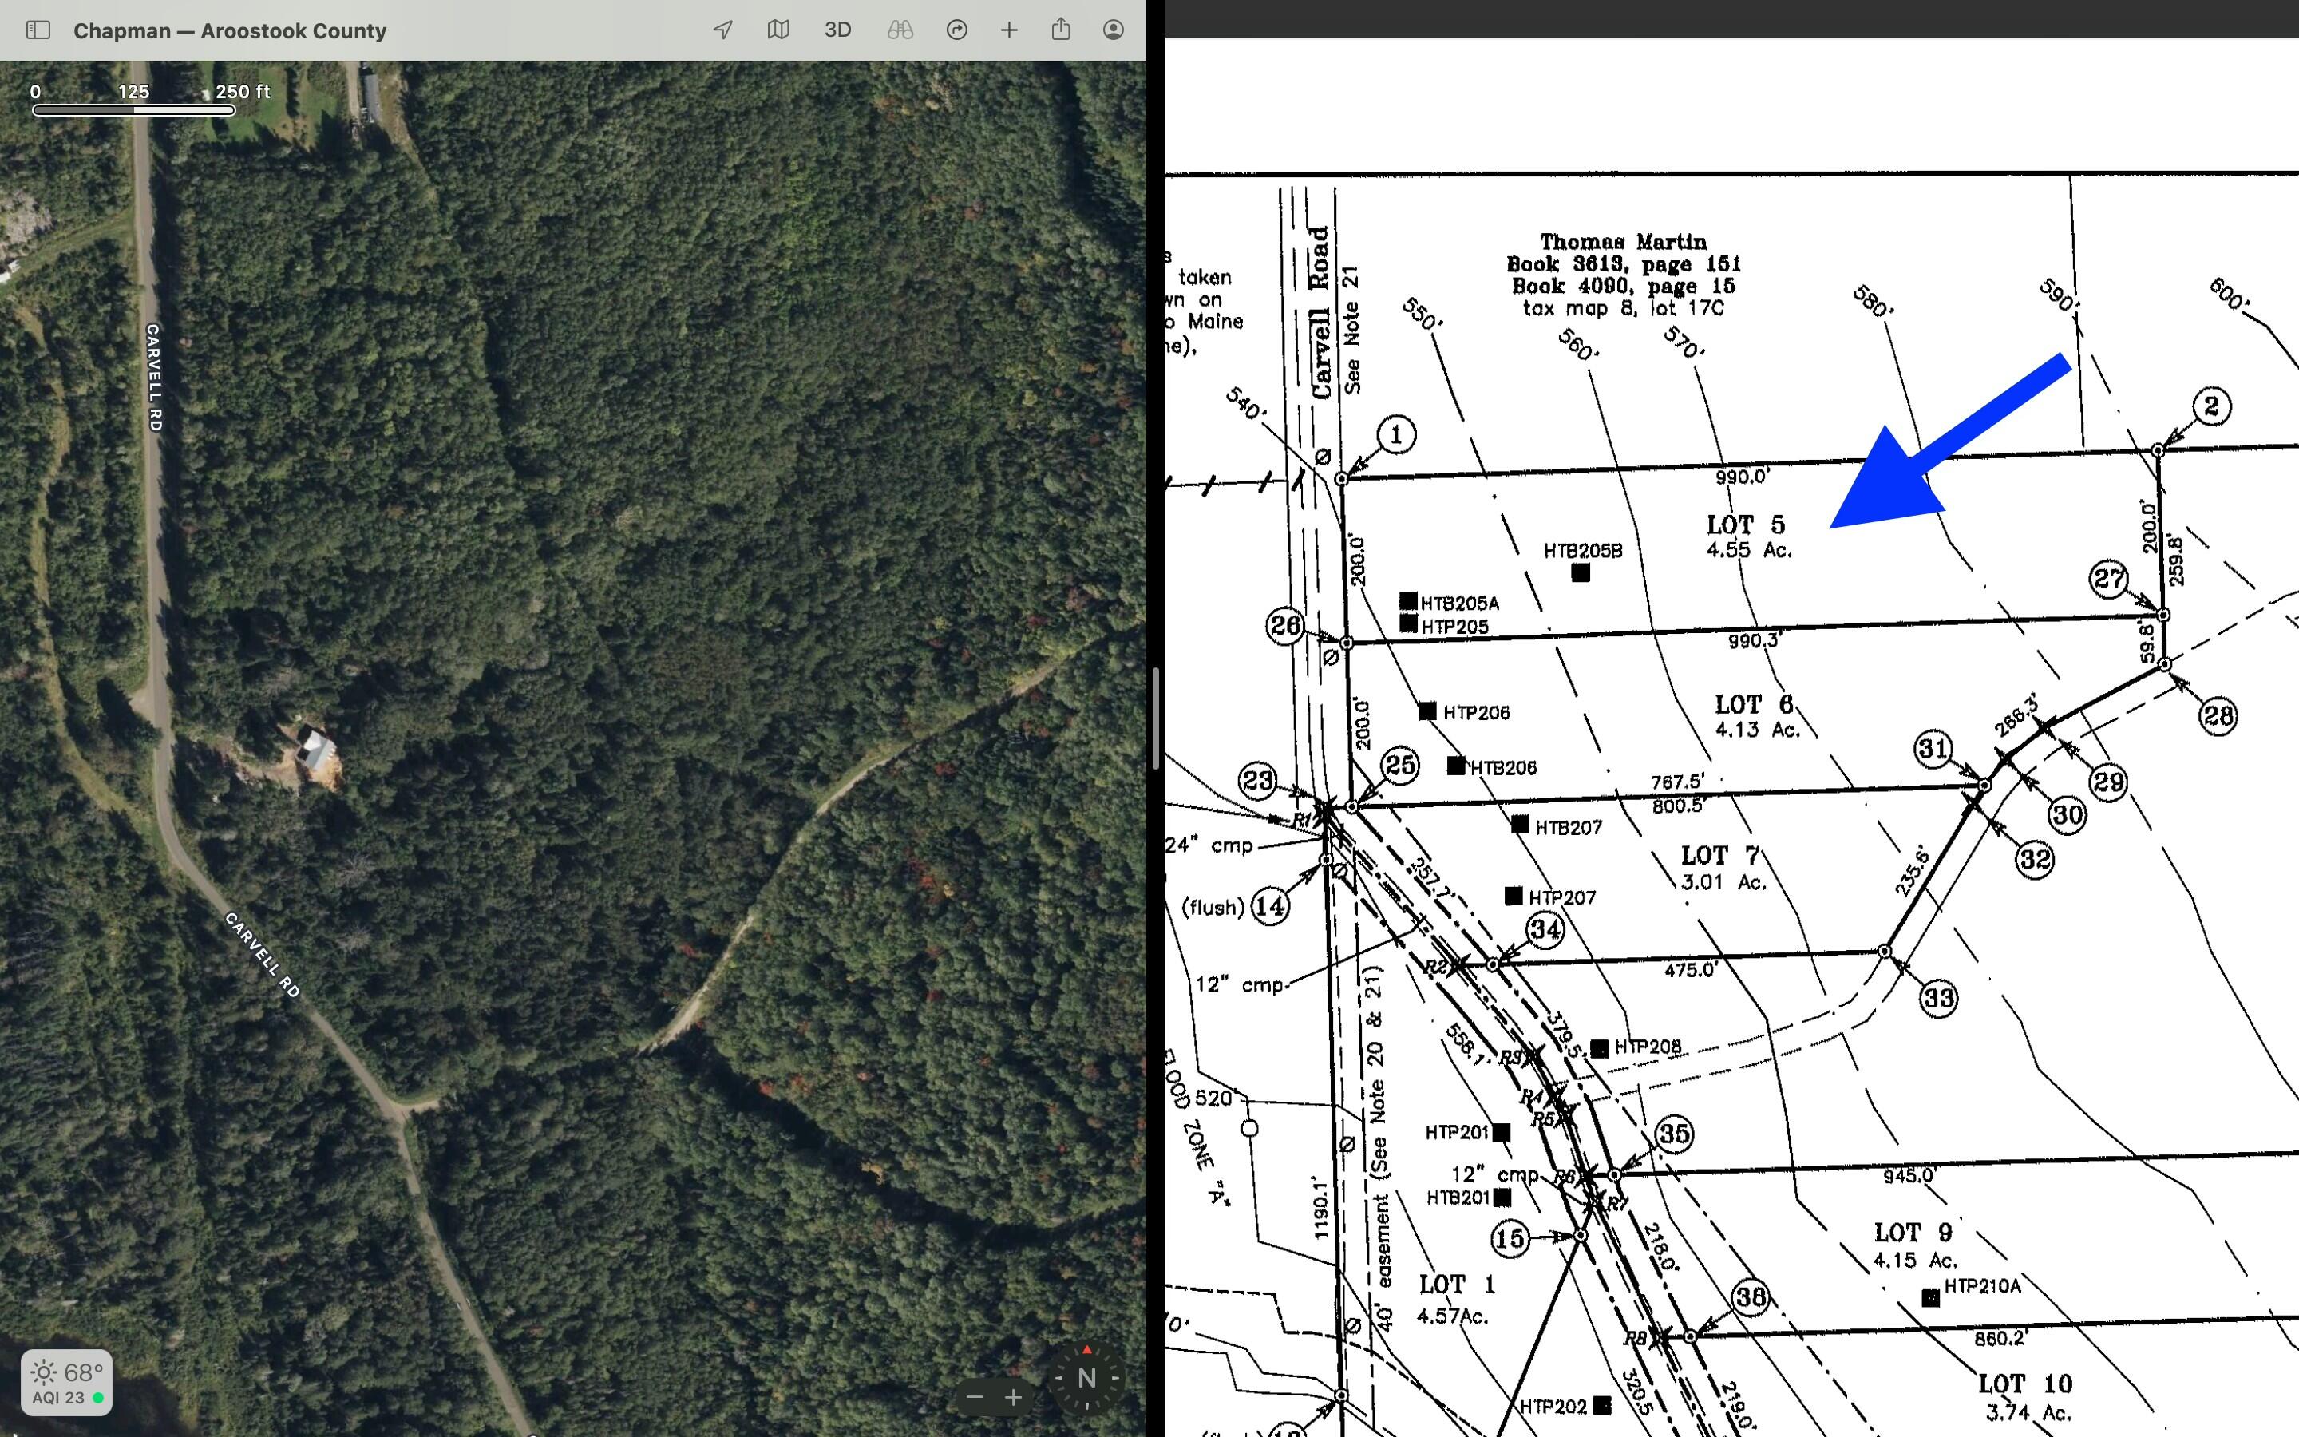
Task: Click the LOT 1 label on plan
Action: tap(1458, 1285)
